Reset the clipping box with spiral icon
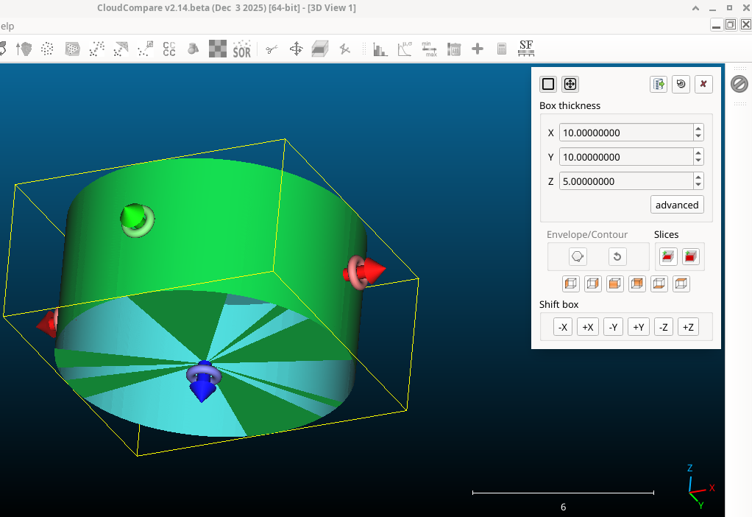The height and width of the screenshot is (517, 752). 681,84
